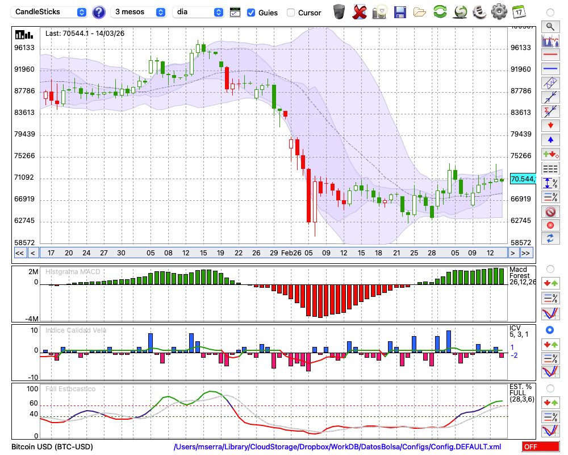This screenshot has width=568, height=455.
Task: Uncheck the Guies checkbox
Action: [x=251, y=13]
